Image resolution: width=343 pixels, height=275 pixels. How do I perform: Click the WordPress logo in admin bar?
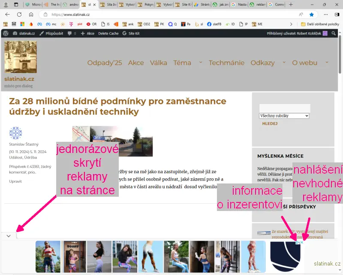6,33
